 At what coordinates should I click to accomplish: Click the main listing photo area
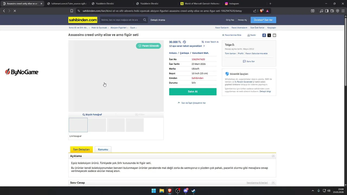click(x=116, y=76)
